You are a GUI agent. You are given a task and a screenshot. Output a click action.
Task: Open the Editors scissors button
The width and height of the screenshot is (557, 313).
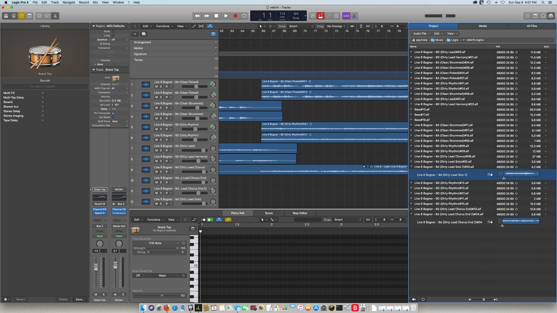pyautogui.click(x=55, y=16)
